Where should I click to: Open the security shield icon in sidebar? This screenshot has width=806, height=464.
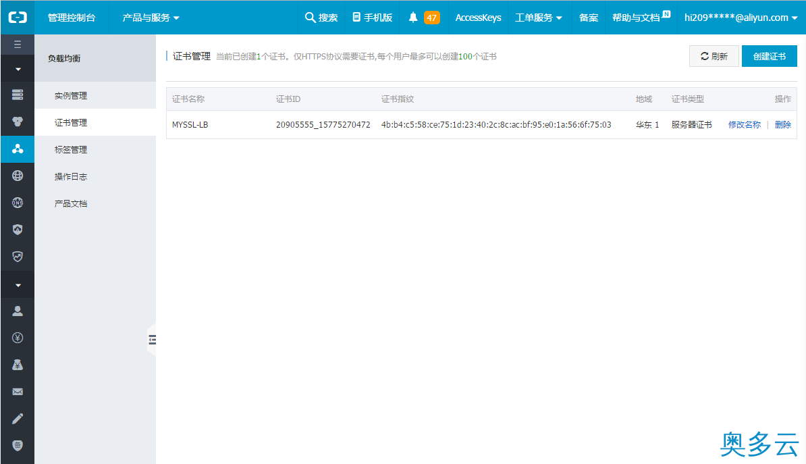18,230
